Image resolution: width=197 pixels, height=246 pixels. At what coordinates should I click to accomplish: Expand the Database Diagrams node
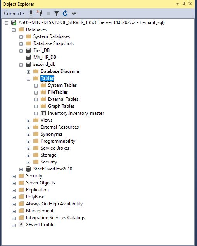pyautogui.click(x=28, y=72)
